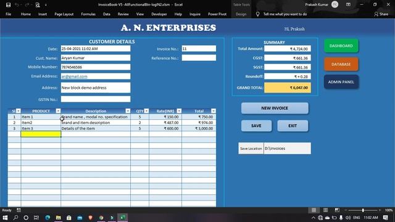The height and width of the screenshot is (222, 395).
Task: Click the Invoice No. field showing 11
Action: 199,49
